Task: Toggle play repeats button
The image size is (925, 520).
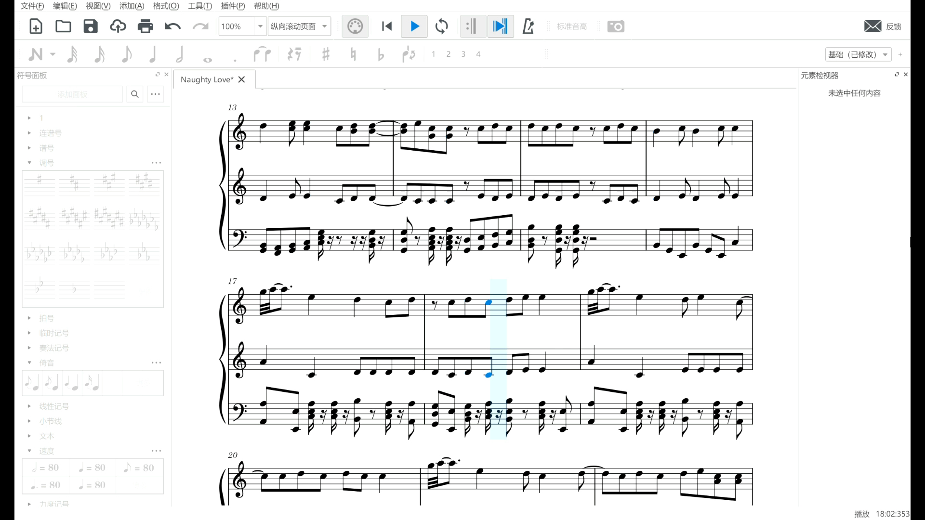Action: (472, 26)
